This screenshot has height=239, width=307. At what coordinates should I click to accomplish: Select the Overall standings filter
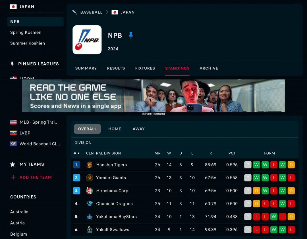click(x=87, y=129)
